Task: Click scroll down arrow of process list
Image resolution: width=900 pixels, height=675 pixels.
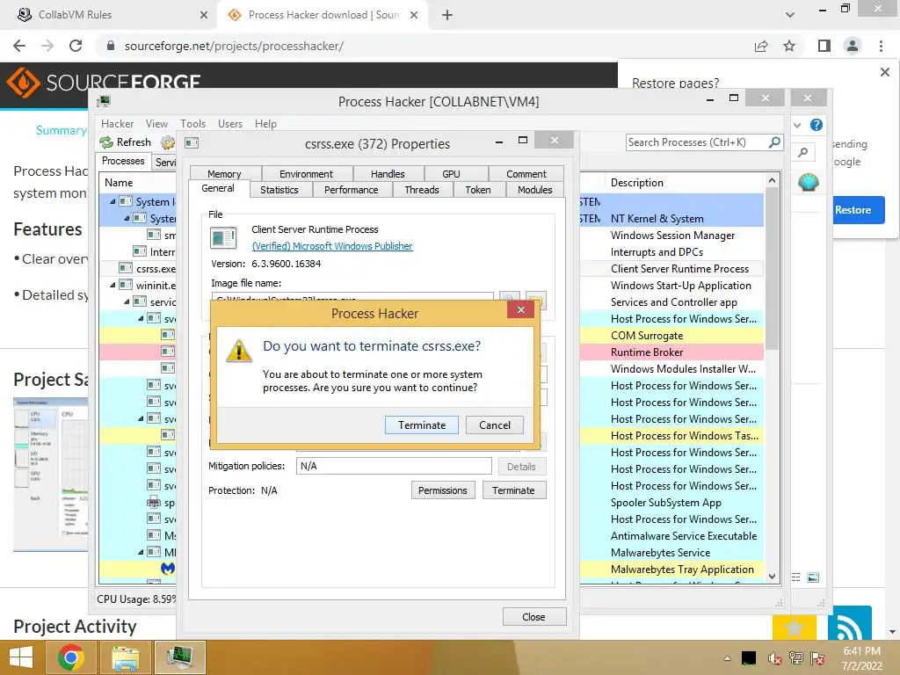Action: click(x=772, y=577)
